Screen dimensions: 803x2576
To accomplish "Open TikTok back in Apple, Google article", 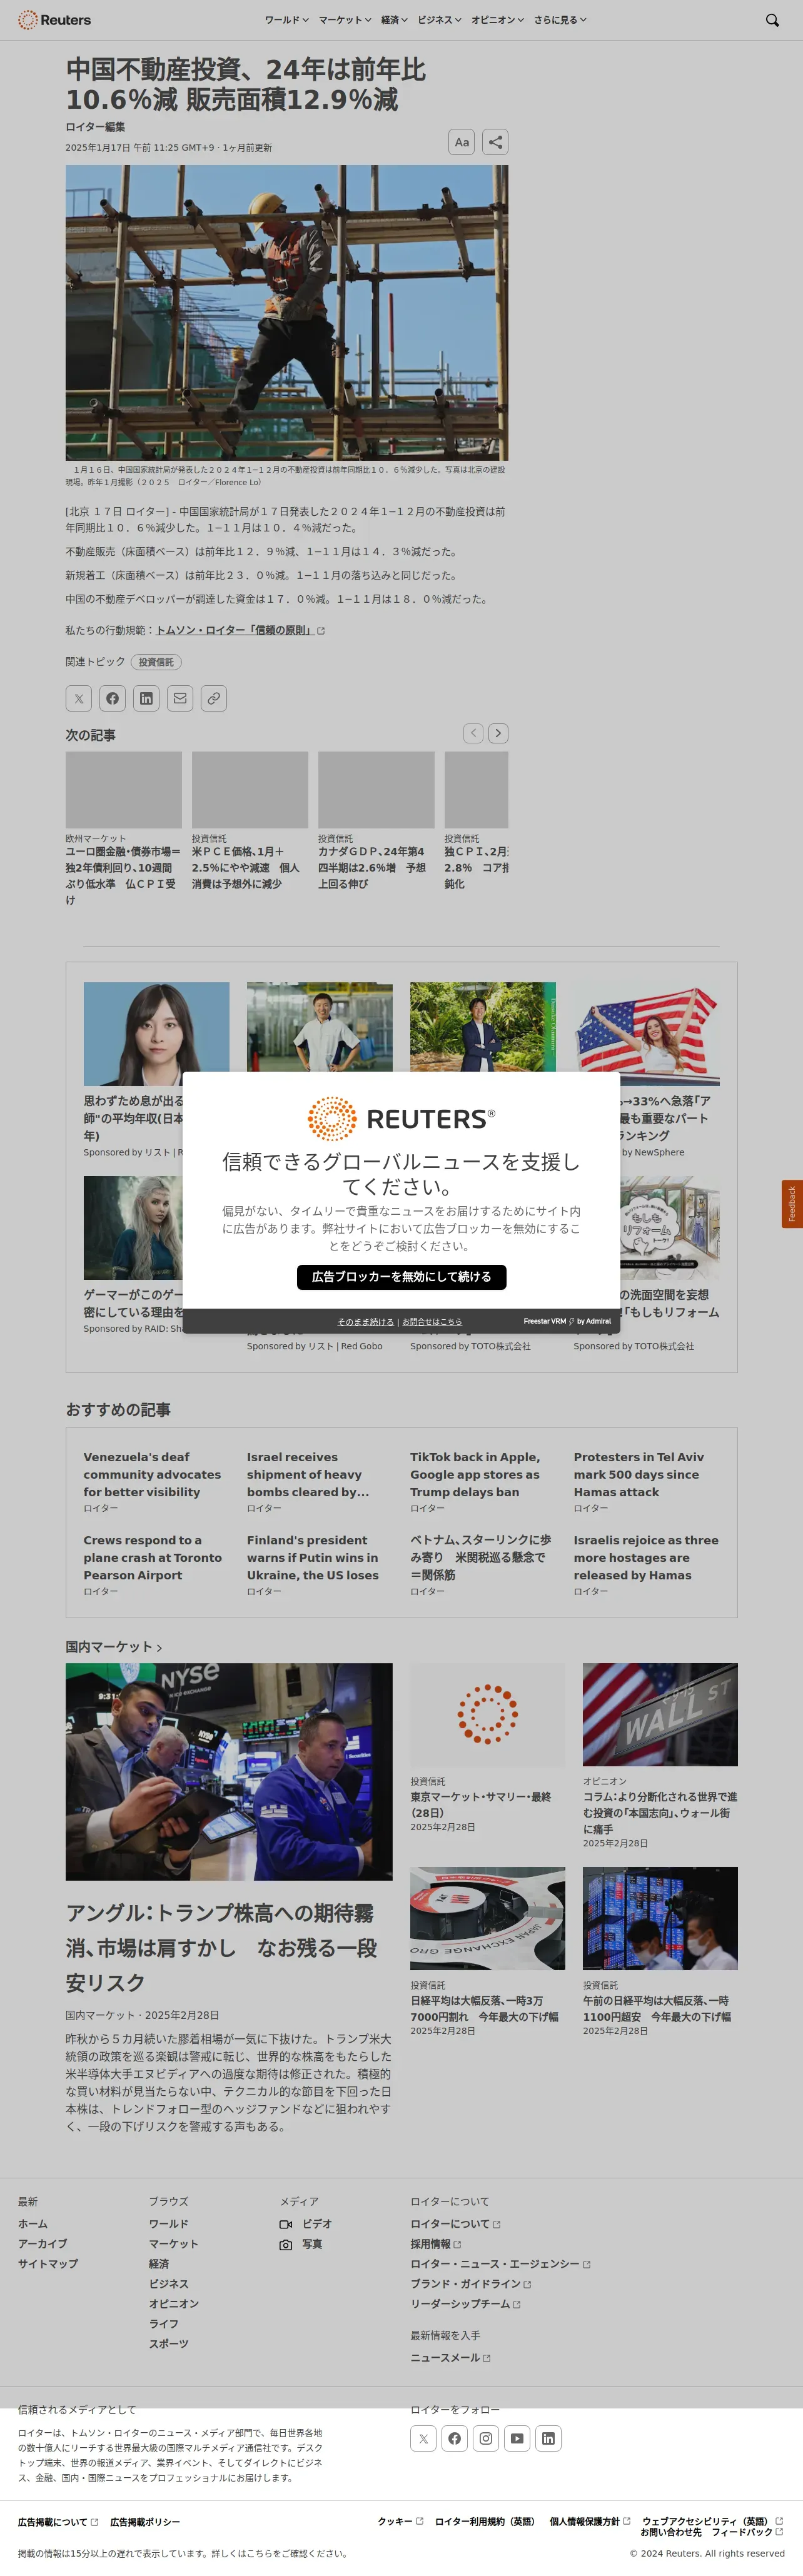I will (x=475, y=1474).
